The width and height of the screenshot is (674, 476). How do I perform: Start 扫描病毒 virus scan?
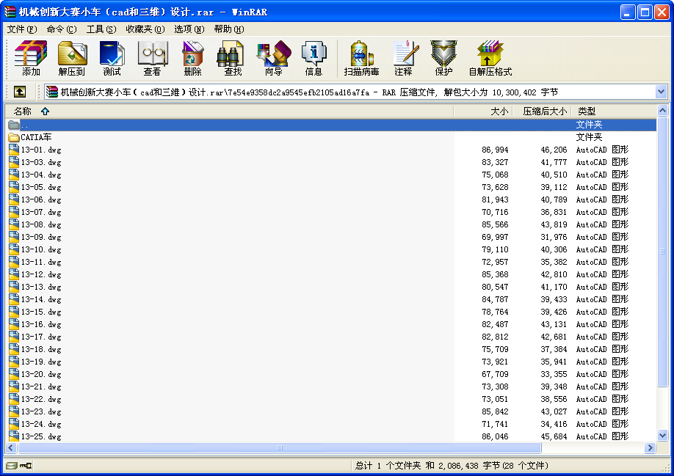[x=361, y=59]
